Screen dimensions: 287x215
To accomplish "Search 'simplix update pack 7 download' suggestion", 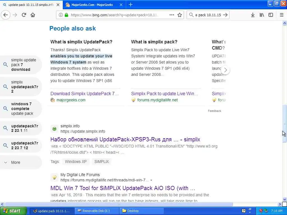I will pyautogui.click(x=20, y=65).
